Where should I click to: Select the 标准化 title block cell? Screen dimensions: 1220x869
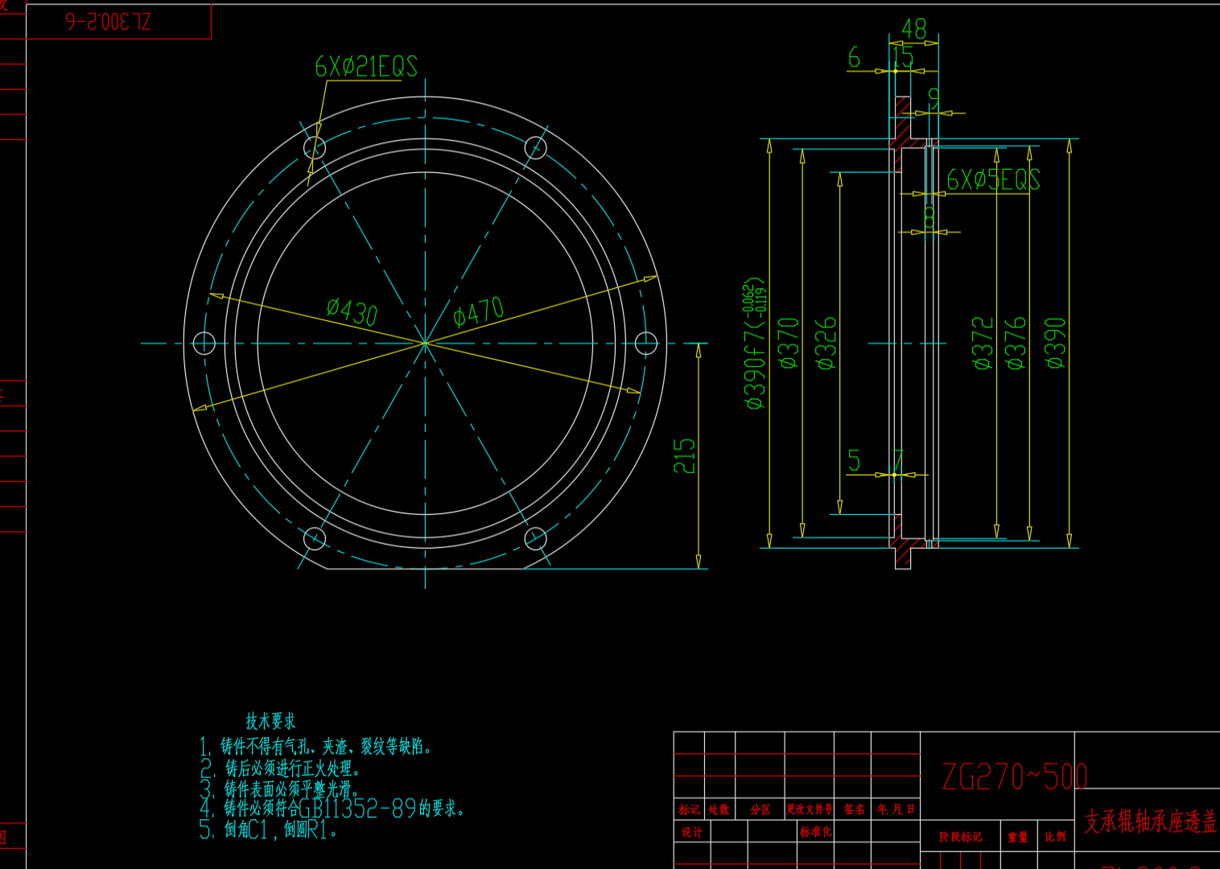tap(815, 832)
